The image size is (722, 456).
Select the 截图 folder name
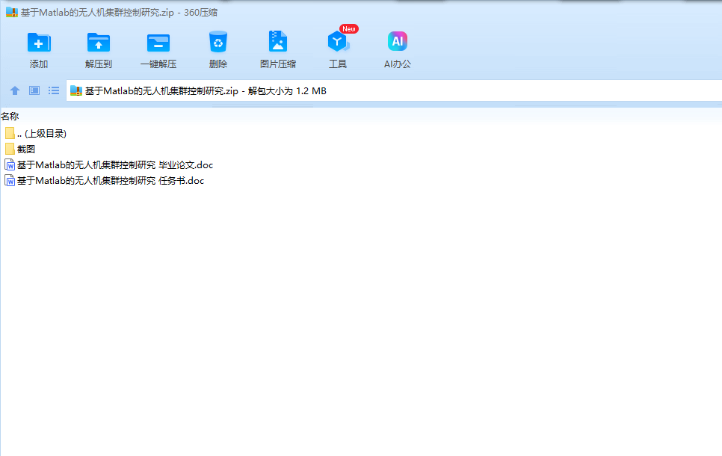click(26, 150)
